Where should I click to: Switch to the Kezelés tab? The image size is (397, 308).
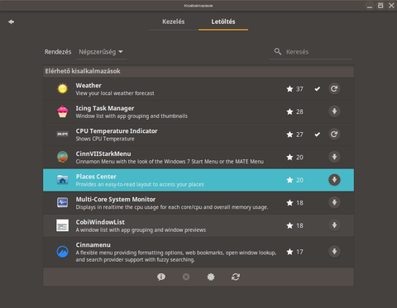(174, 21)
